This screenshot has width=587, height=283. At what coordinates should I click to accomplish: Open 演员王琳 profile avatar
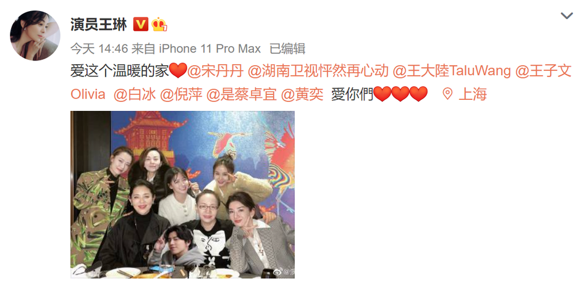pos(35,36)
